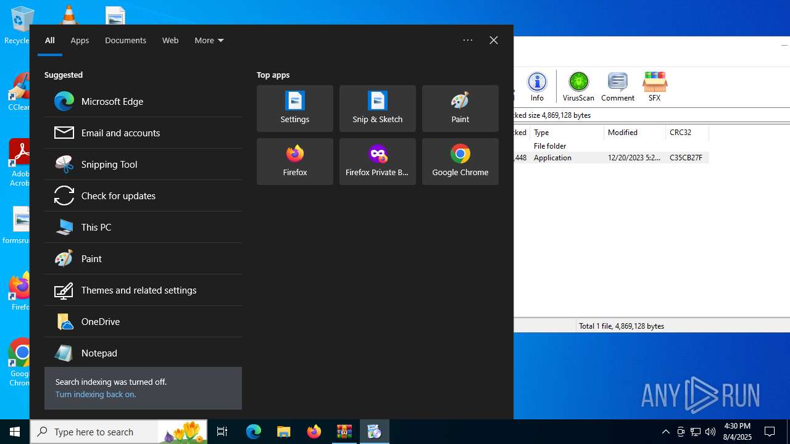Launch Paint from suggested list
Viewport: 790px width, 444px height.
(x=143, y=258)
